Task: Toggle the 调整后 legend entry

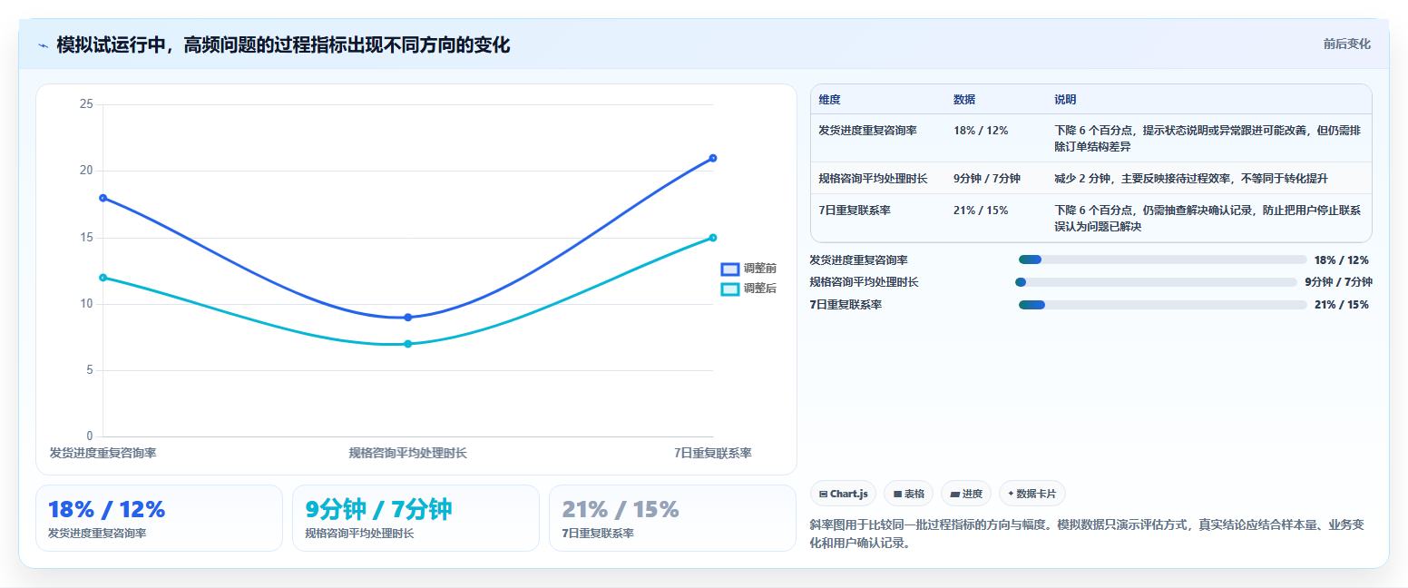Action: [748, 289]
